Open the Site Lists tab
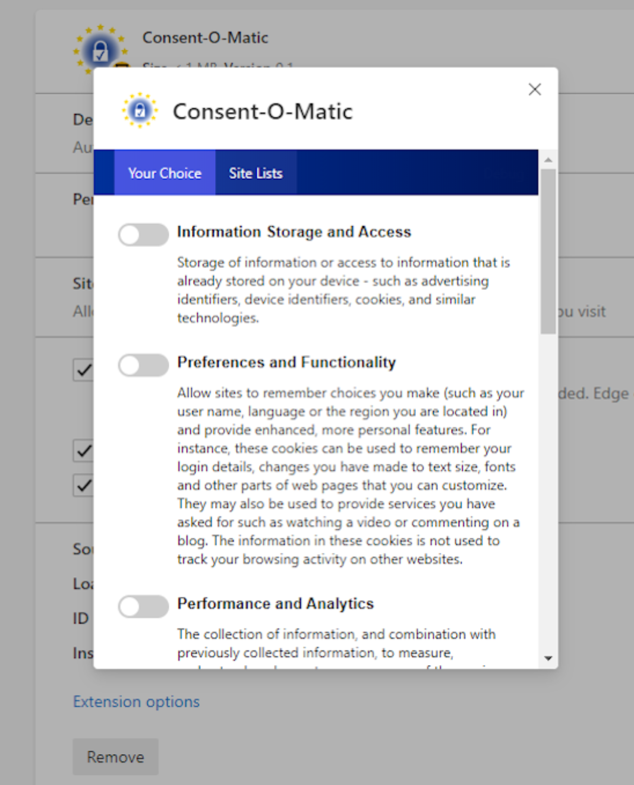 point(256,173)
